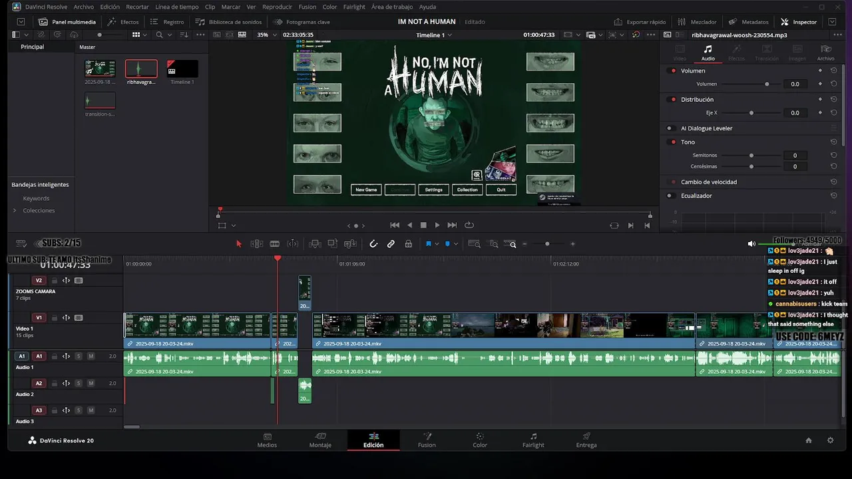Click the Insert clip icon in timeline toolbar
This screenshot has height=479, width=852.
pos(316,244)
